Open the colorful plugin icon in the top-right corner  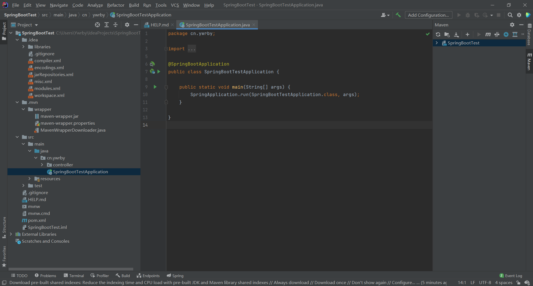tap(528, 15)
